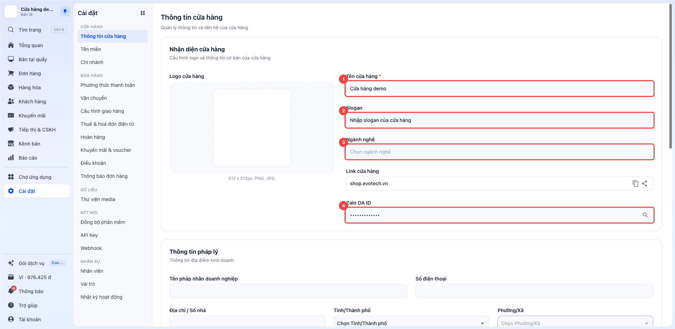The height and width of the screenshot is (329, 675).
Task: Open Chi nhánh settings page
Action: click(112, 62)
